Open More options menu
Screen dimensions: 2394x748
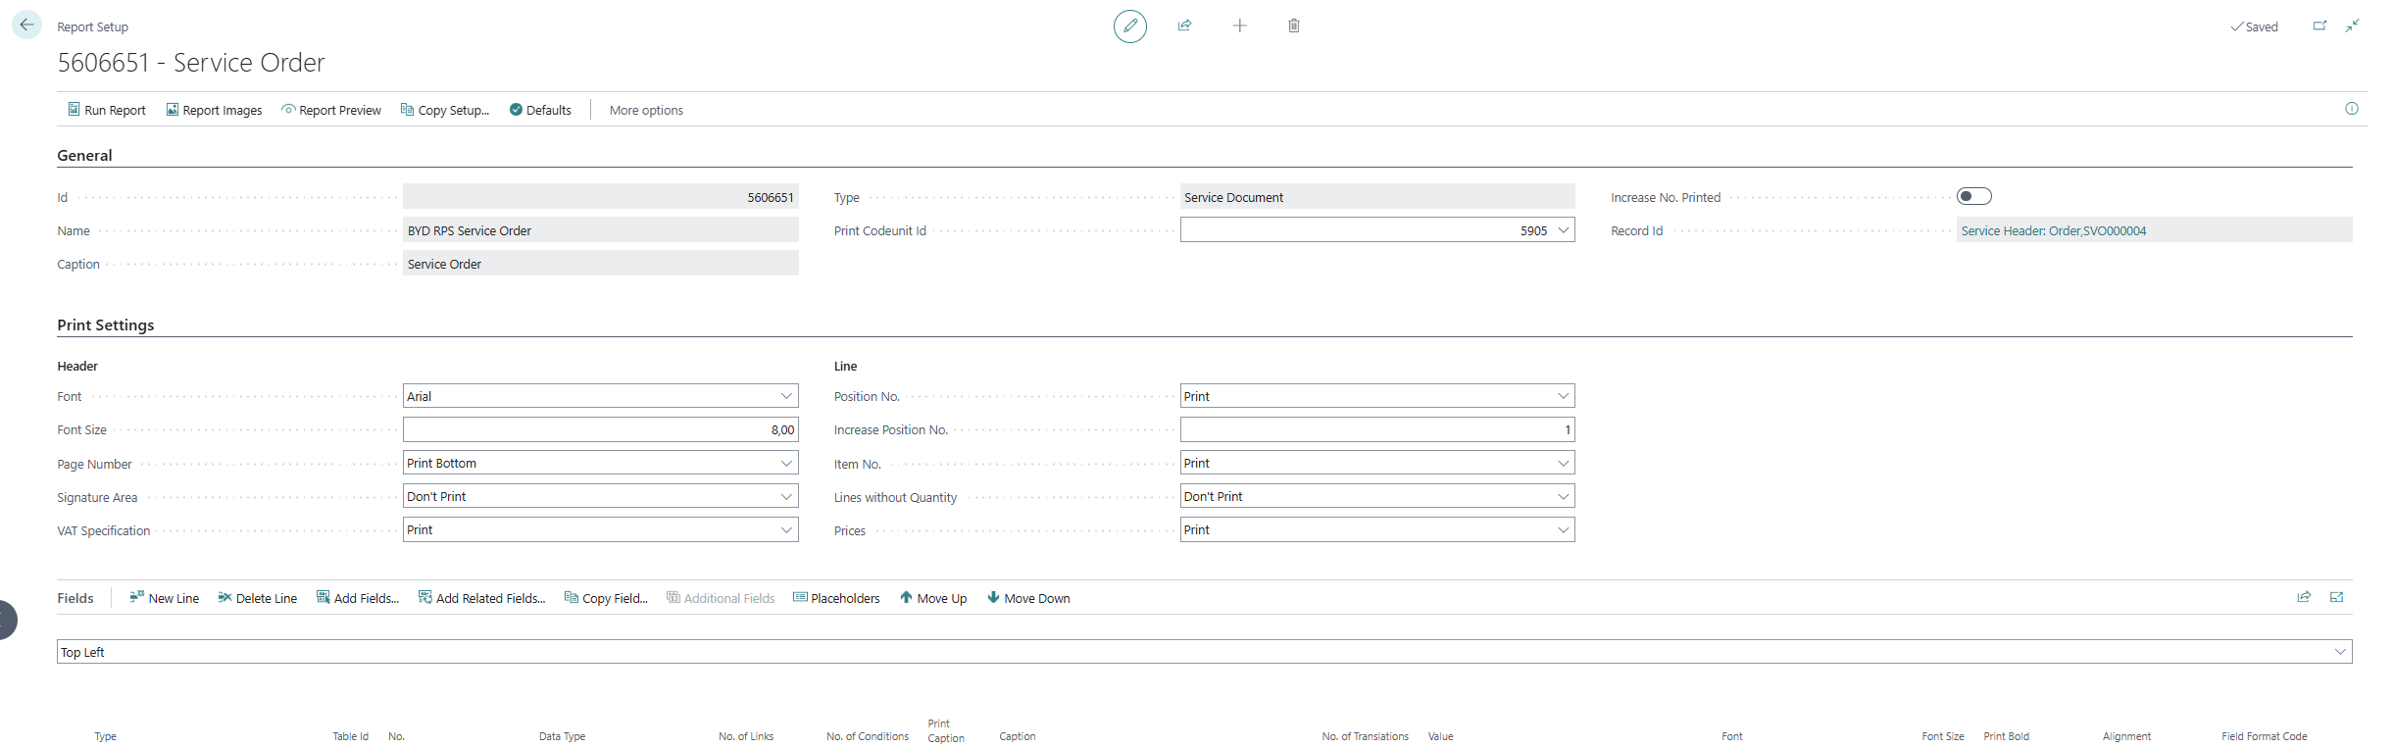coord(646,110)
